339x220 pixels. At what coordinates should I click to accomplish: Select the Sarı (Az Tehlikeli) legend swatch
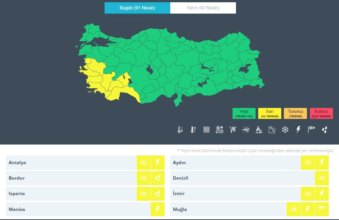coord(270,113)
